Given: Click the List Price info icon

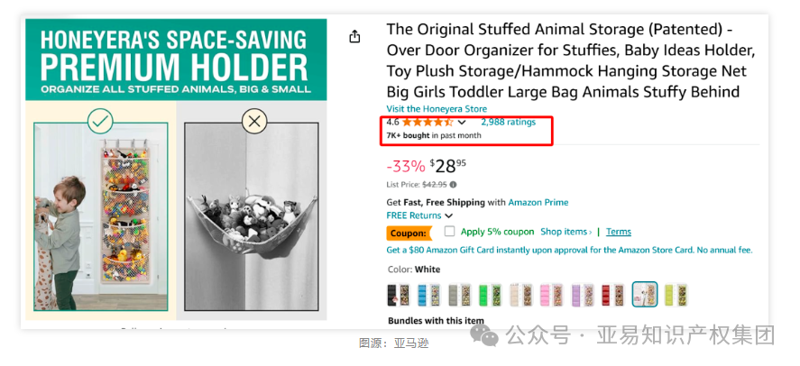Looking at the screenshot, I should pos(453,184).
